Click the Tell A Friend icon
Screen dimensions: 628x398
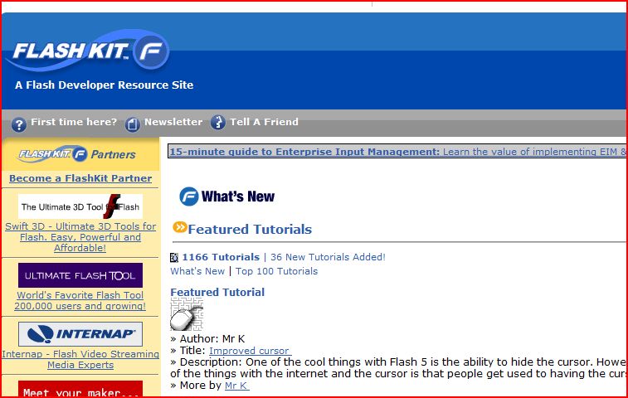[x=218, y=123]
